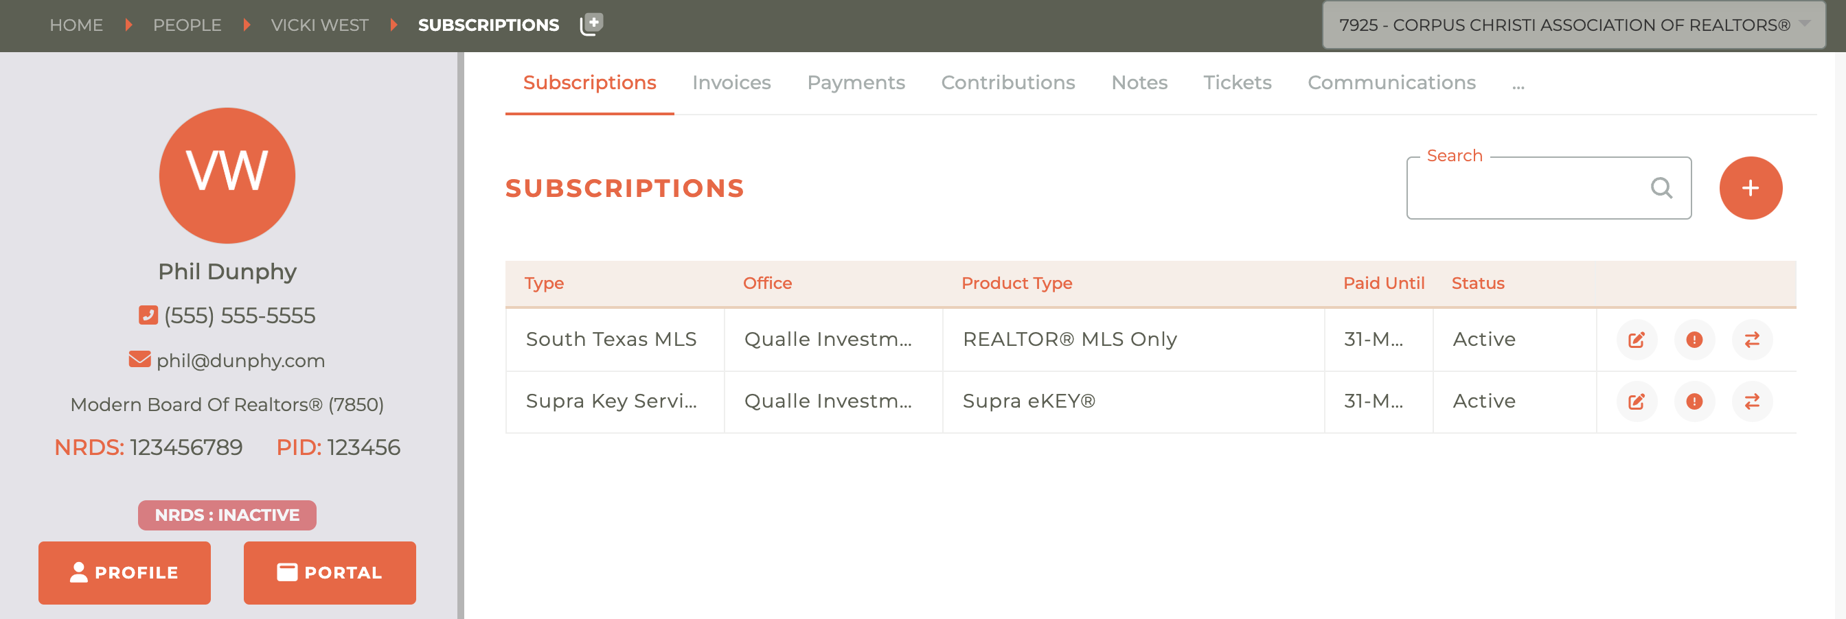
Task: Navigate to PEOPLE in the breadcrumb
Action: [187, 25]
